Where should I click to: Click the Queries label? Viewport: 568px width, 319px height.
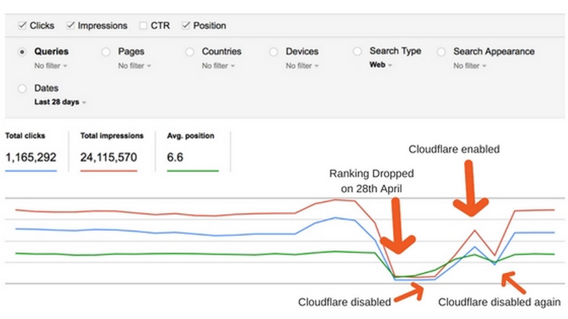point(51,52)
